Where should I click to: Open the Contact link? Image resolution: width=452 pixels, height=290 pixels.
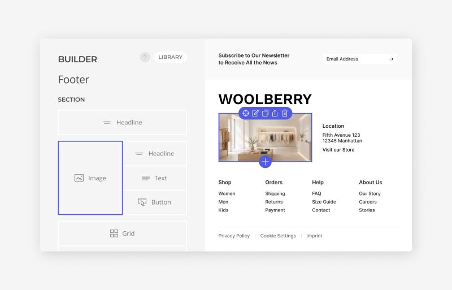(x=321, y=210)
